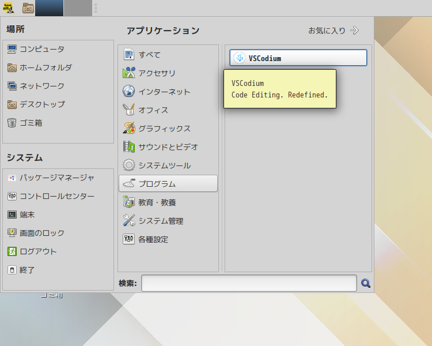Open コンピュータ in places

coord(58,49)
